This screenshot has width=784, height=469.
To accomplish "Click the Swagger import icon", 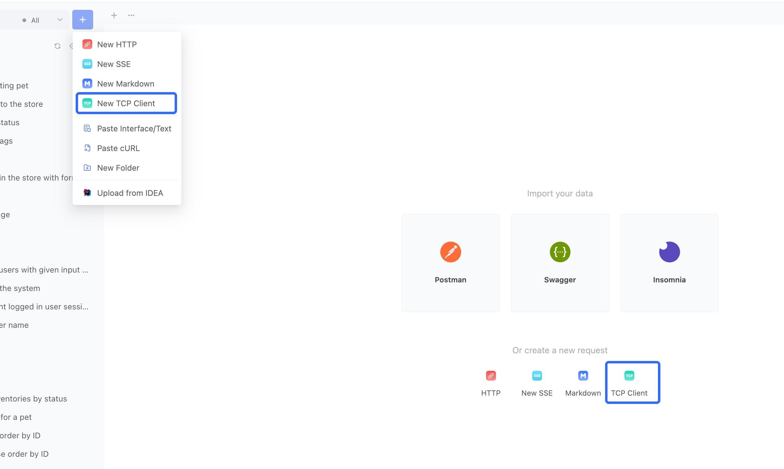I will point(560,252).
